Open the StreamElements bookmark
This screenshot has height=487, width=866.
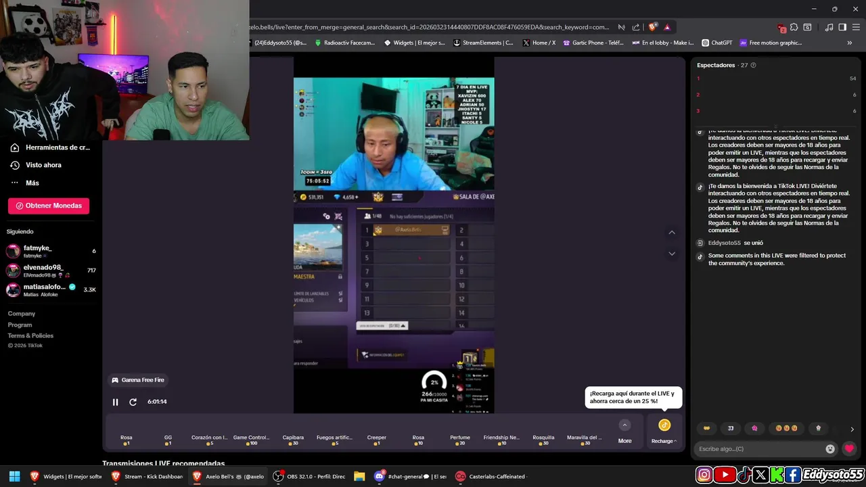click(x=483, y=43)
